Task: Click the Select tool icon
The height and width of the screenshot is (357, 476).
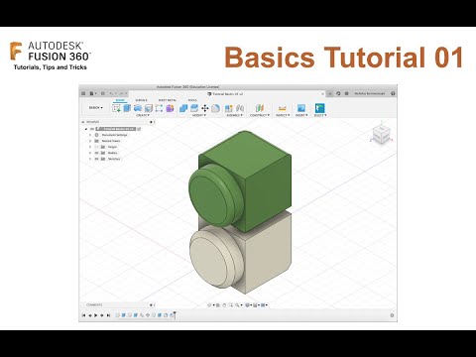Action: click(x=320, y=108)
